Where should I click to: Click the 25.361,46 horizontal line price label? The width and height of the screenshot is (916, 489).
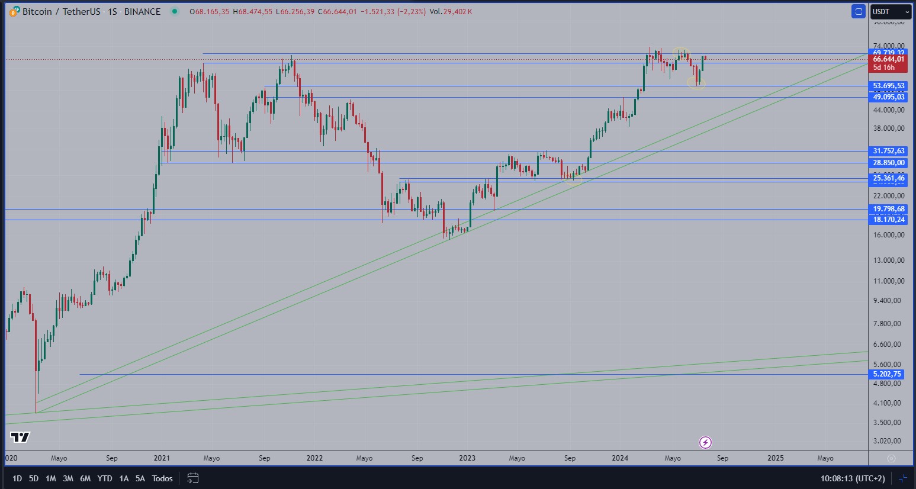pyautogui.click(x=889, y=178)
